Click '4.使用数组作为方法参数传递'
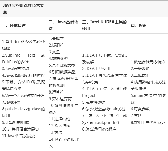The height and width of the screenshot is (151, 168). pos(148,85)
